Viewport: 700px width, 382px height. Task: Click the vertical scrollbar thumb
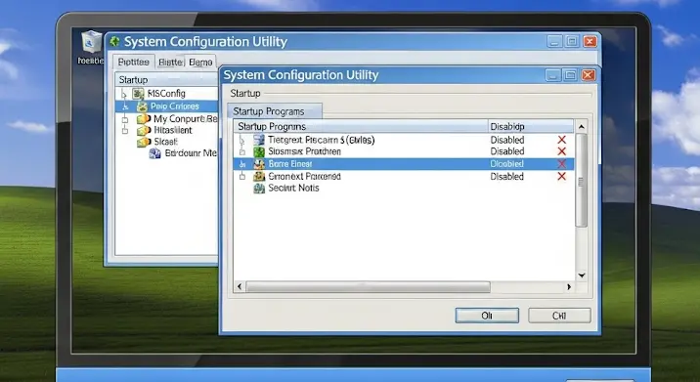click(582, 181)
